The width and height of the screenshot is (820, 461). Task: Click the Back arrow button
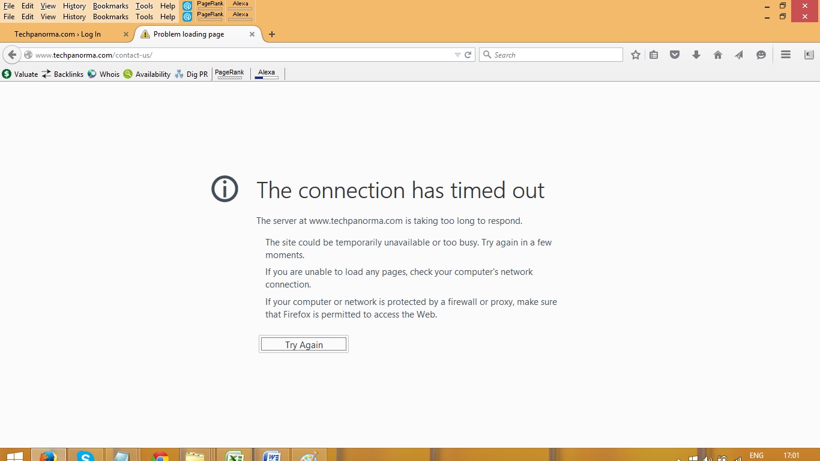(x=12, y=55)
